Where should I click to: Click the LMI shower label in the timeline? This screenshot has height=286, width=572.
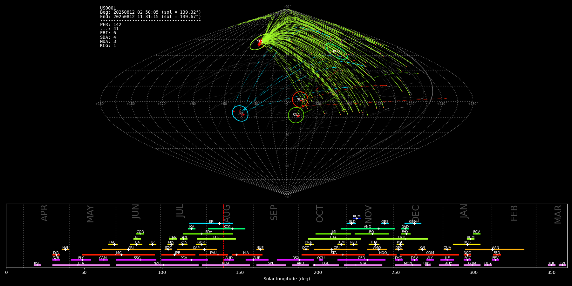(333, 232)
